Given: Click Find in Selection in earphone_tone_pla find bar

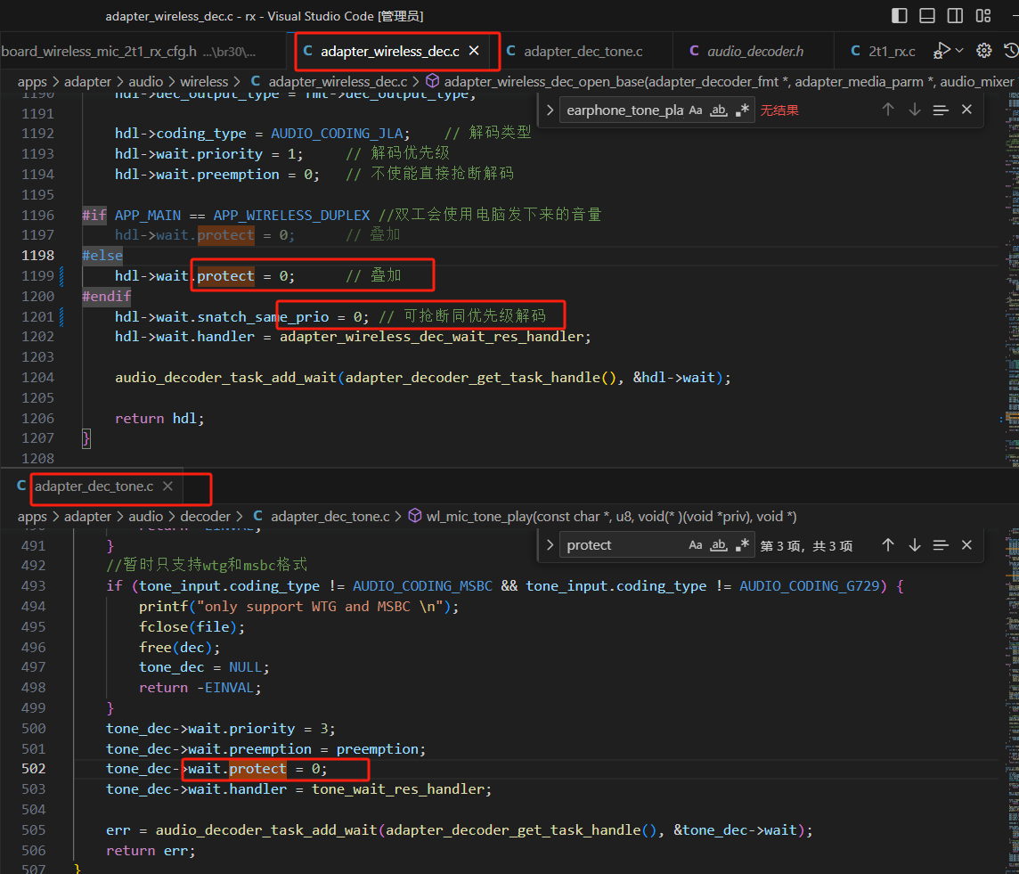Looking at the screenshot, I should (x=941, y=110).
